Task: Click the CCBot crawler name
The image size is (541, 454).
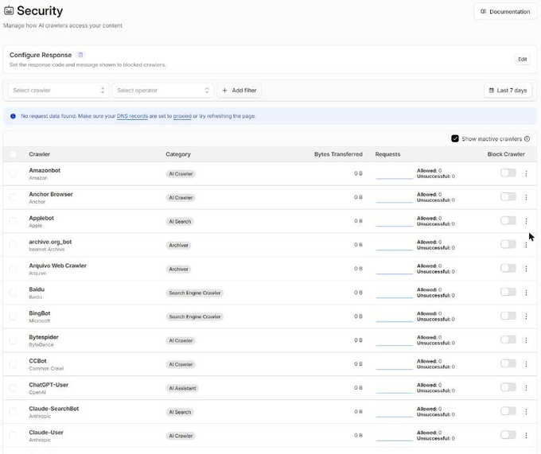Action: pyautogui.click(x=37, y=361)
